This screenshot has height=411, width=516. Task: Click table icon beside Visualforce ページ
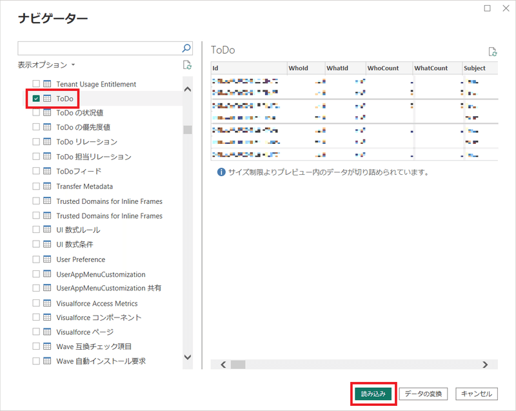tap(47, 332)
